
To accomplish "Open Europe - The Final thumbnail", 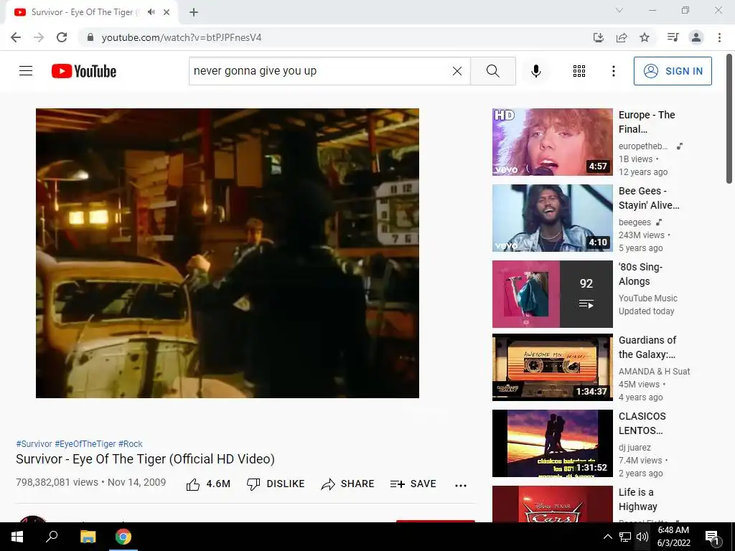I will click(x=552, y=142).
